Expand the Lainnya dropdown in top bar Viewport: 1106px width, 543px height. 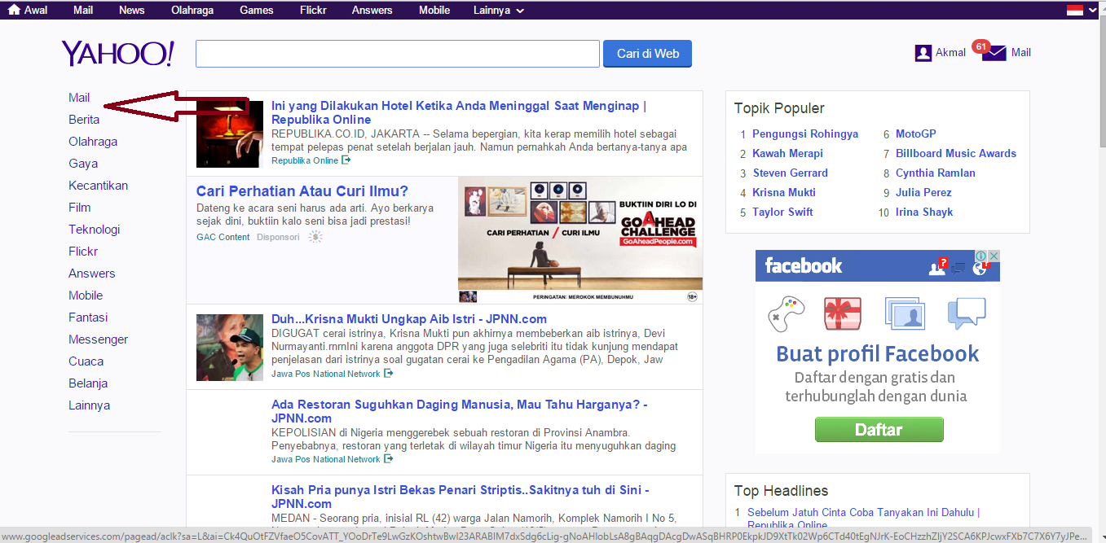point(498,11)
